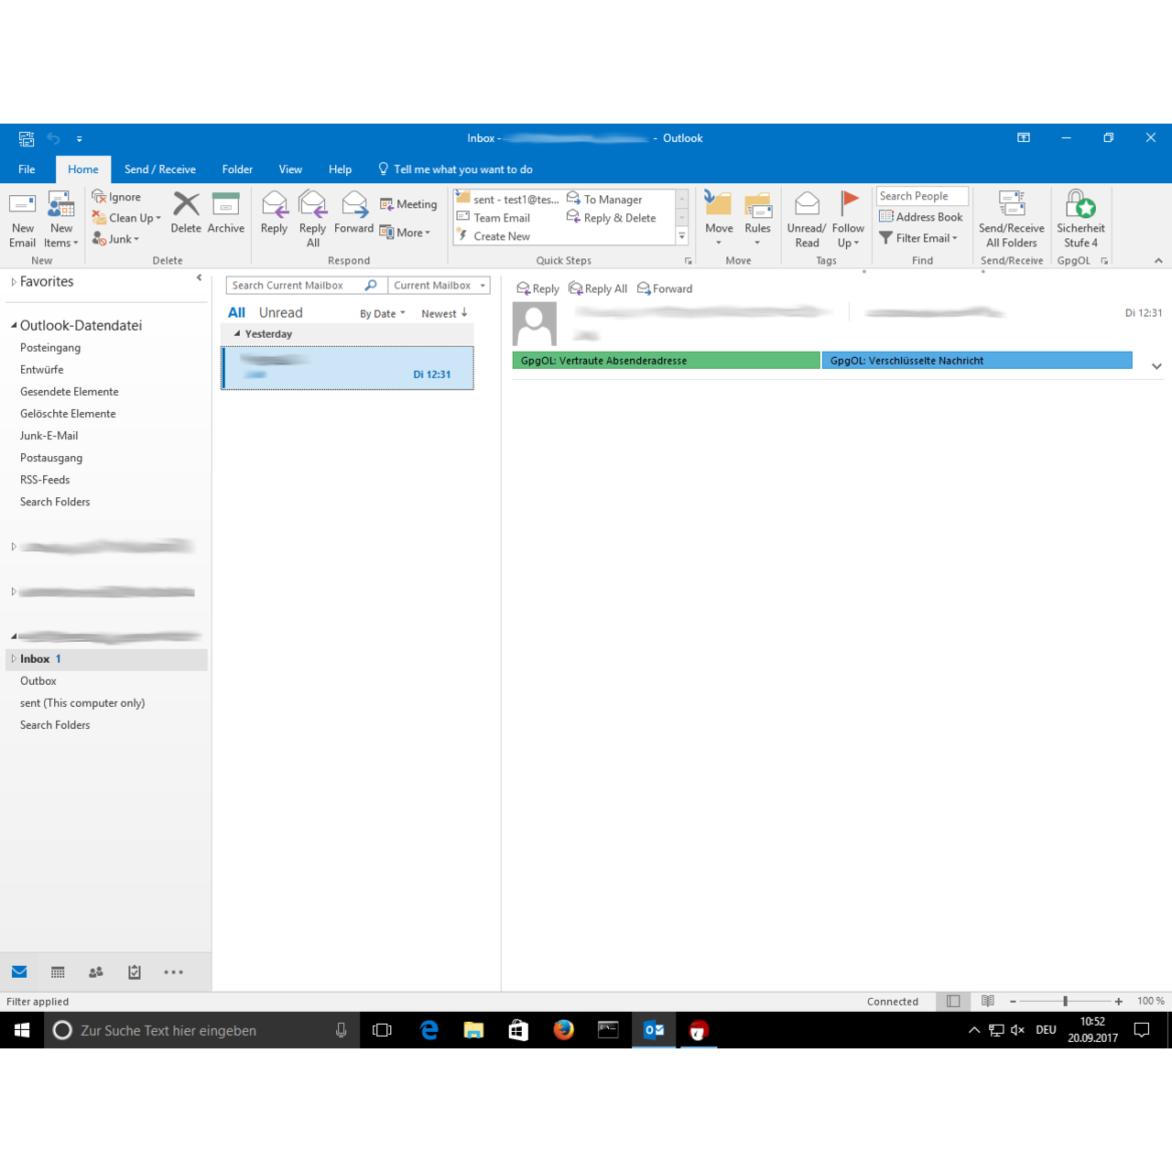
Task: Toggle the Newest sort order
Action: 445,313
